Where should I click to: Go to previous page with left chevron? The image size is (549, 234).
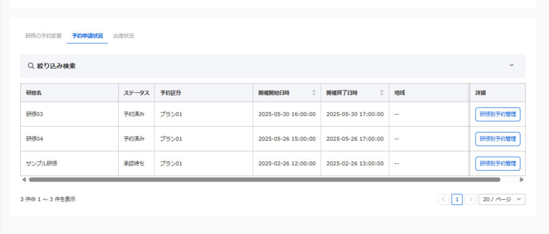click(443, 199)
